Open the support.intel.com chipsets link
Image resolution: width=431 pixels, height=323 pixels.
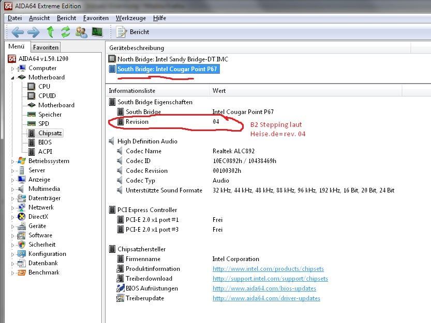coord(270,279)
